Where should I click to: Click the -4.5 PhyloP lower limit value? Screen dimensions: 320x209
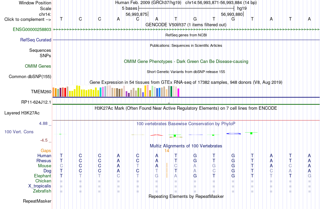[x=44, y=140]
